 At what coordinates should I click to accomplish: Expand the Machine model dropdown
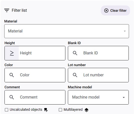98,97
